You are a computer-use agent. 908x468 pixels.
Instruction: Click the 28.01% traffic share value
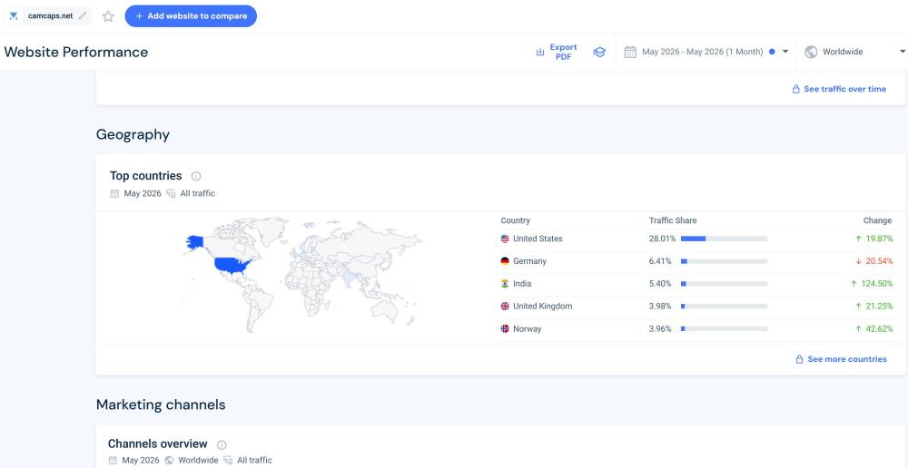click(662, 239)
